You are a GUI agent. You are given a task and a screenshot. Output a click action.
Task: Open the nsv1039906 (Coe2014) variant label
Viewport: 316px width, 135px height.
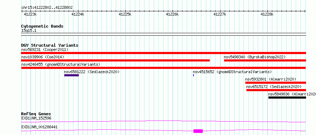(43, 57)
